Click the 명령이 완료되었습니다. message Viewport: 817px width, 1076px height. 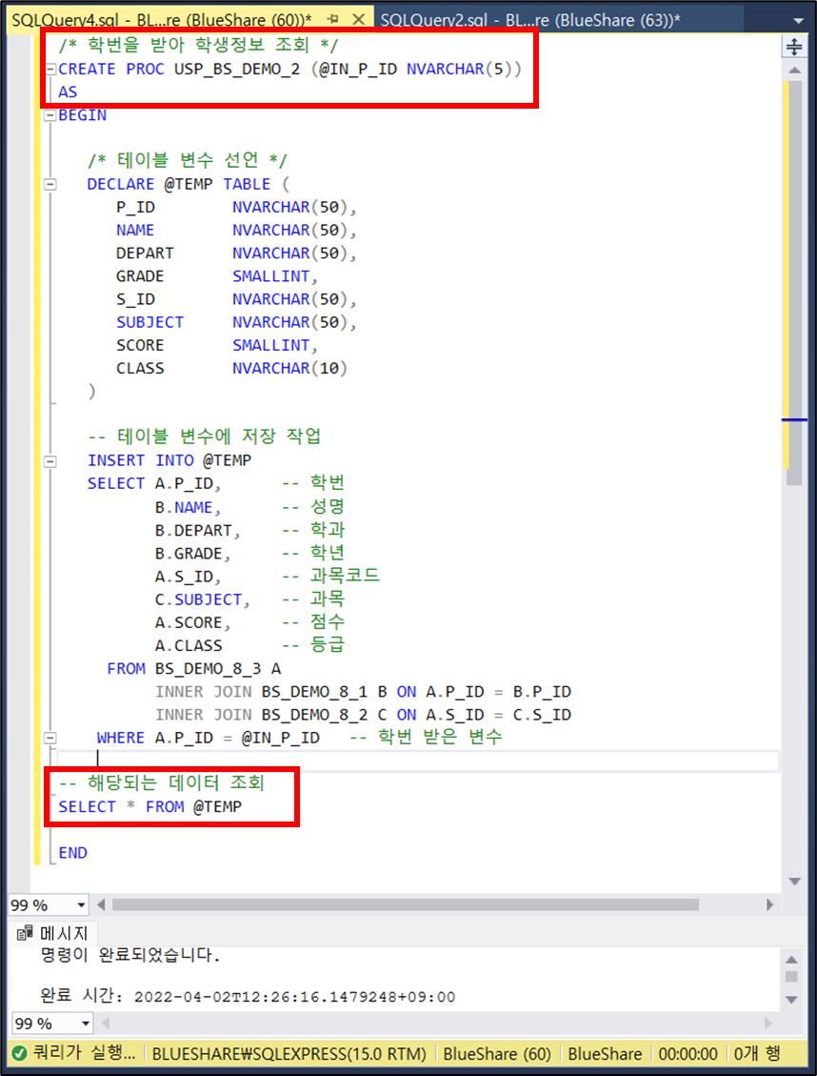click(130, 955)
